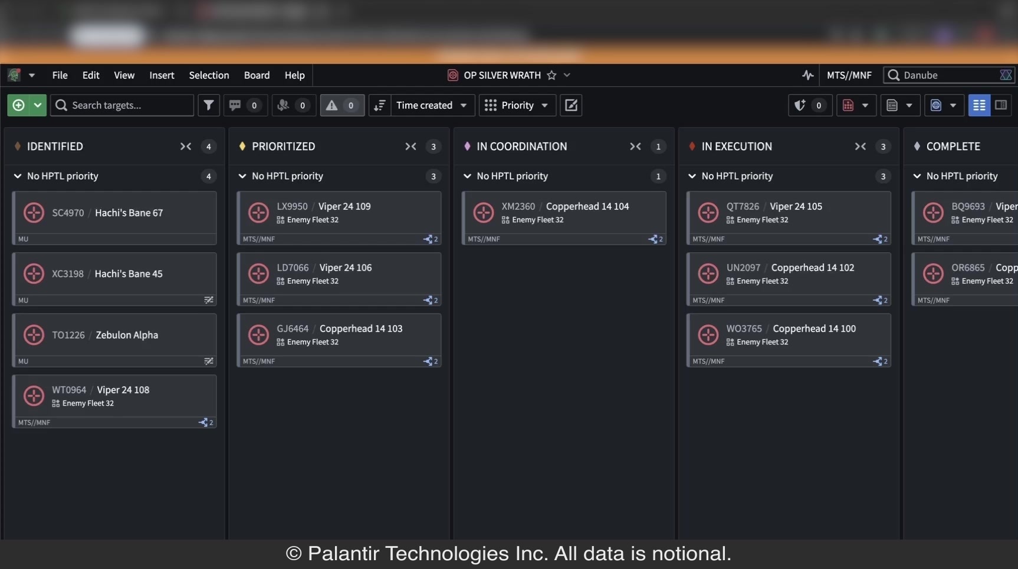
Task: Open the activity pulse icon
Action: (x=807, y=75)
